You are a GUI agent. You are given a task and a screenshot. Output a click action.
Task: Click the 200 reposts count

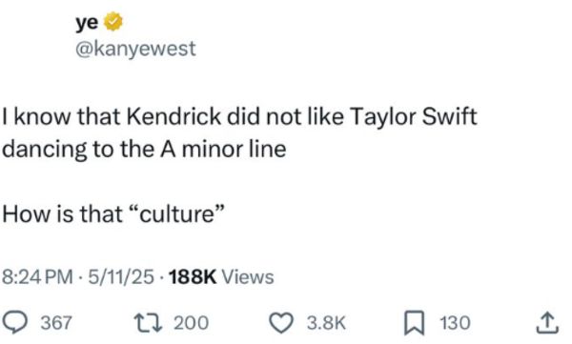(x=192, y=323)
